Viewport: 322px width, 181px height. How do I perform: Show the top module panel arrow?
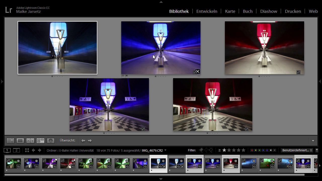click(x=161, y=2)
